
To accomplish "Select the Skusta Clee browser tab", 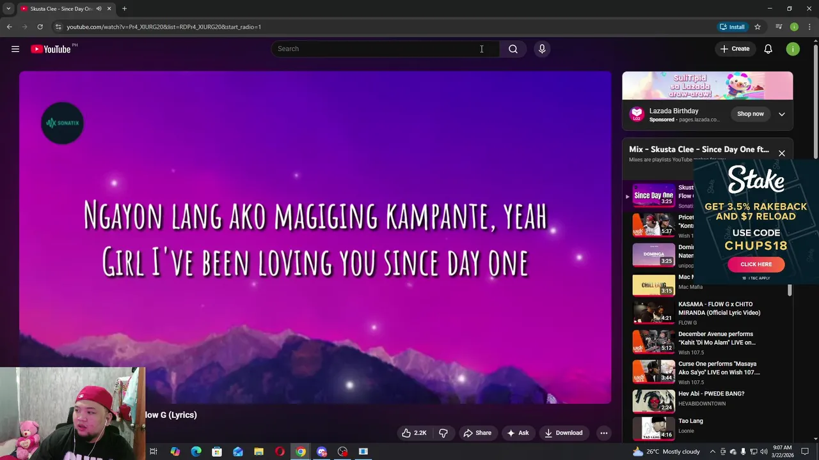I will (x=61, y=8).
